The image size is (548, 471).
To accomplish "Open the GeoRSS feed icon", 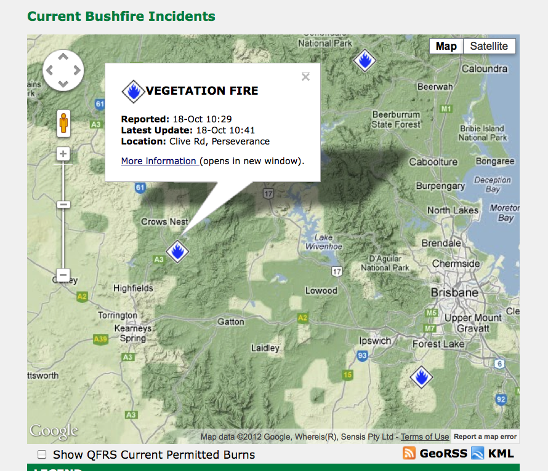I will pyautogui.click(x=409, y=453).
